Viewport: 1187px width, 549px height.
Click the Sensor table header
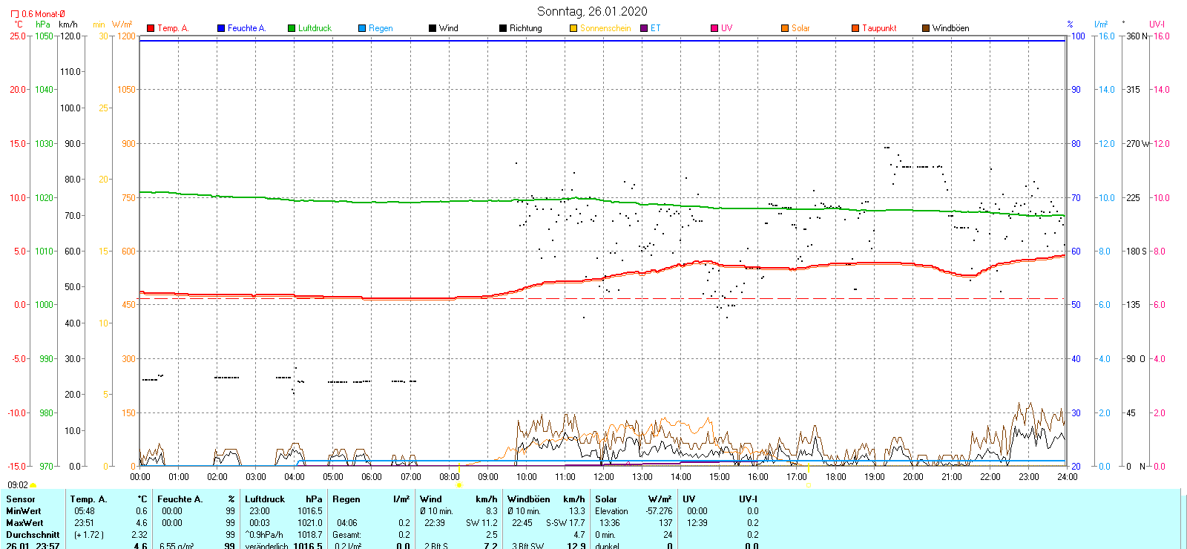click(x=21, y=499)
